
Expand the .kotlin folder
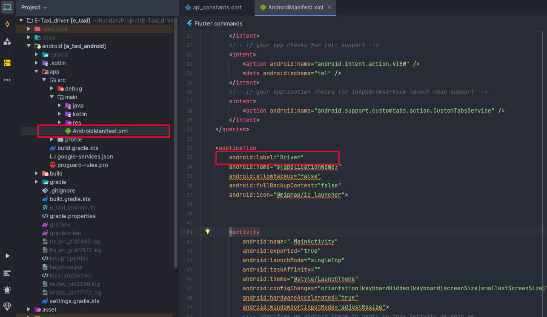pos(36,63)
